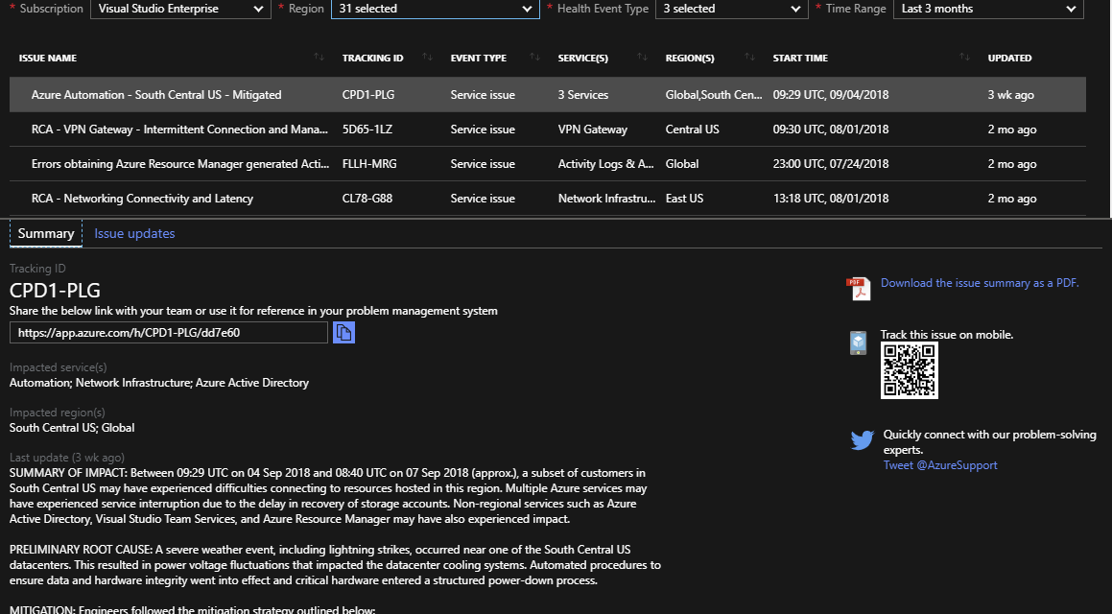Click tracking ID 5D65-1LZ
The image size is (1112, 614).
coord(367,130)
